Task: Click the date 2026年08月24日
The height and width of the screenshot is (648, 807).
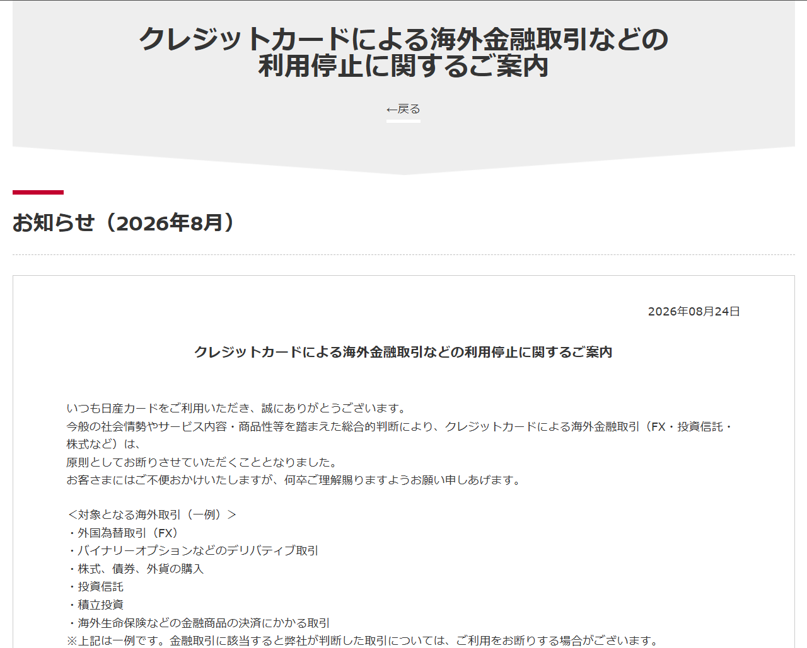Action: (x=694, y=312)
